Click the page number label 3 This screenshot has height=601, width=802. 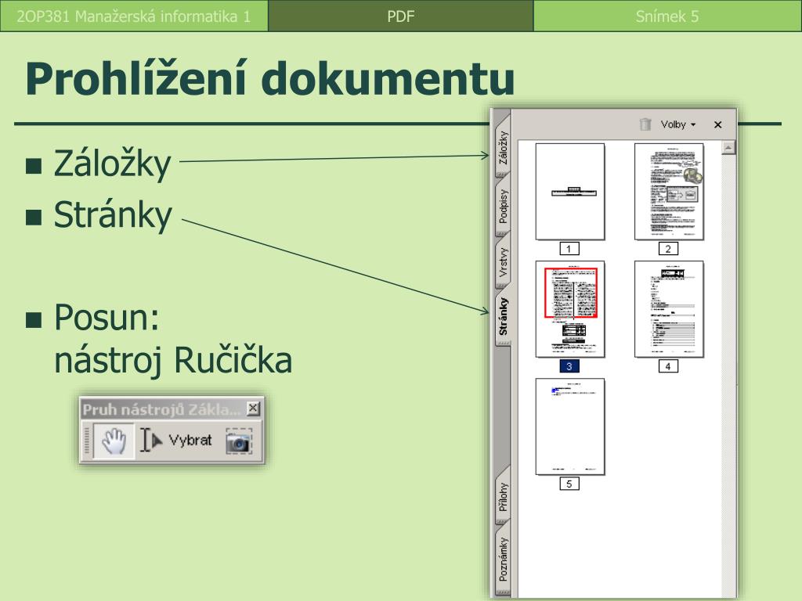[569, 366]
